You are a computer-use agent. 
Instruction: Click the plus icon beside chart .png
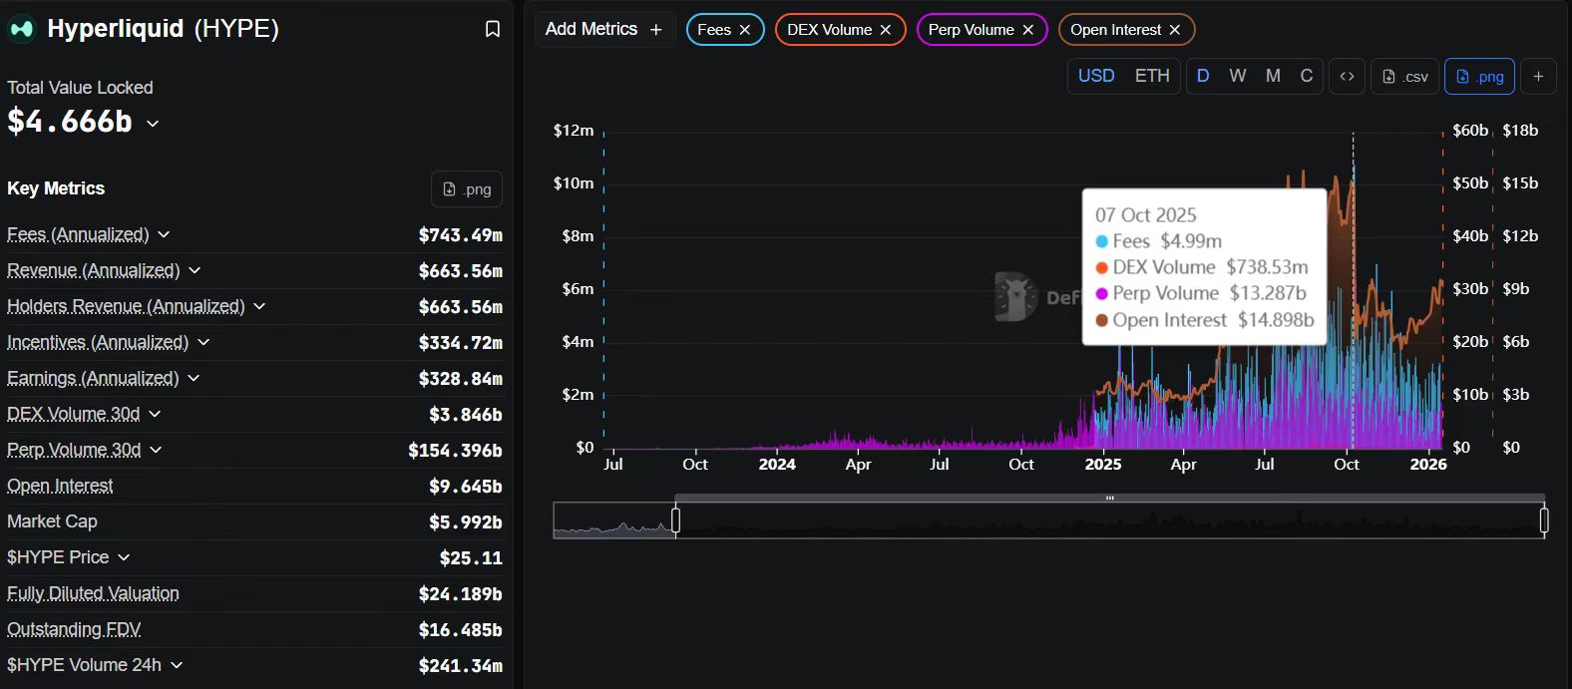[x=1538, y=77]
